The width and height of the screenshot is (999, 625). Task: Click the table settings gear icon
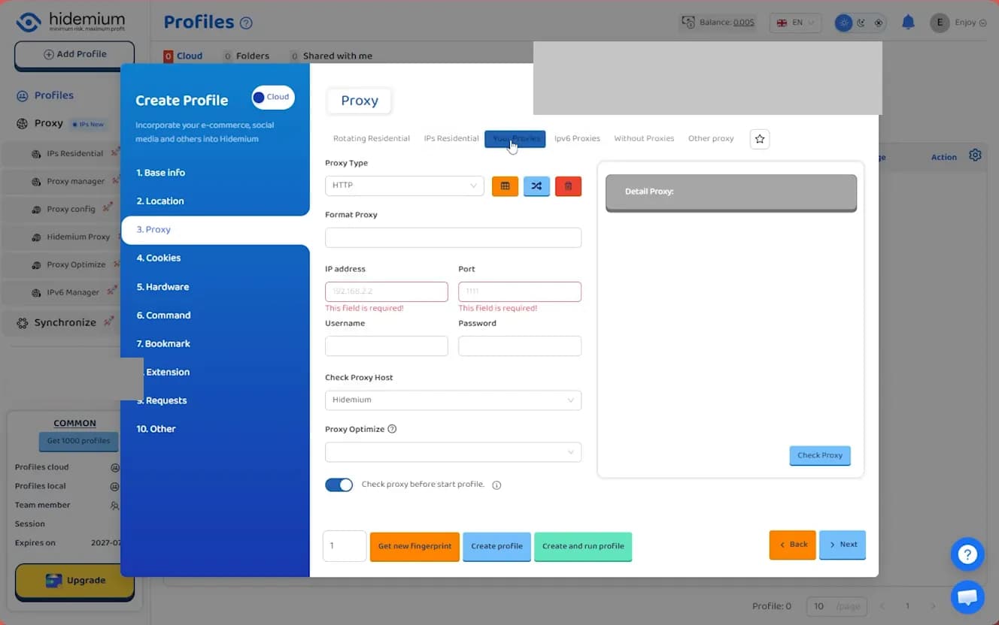(975, 155)
